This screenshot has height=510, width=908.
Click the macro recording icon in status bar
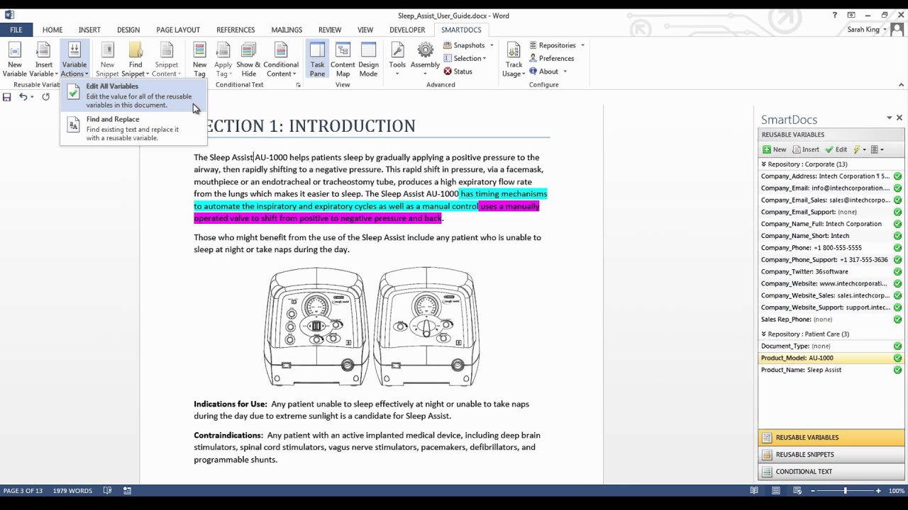click(127, 490)
